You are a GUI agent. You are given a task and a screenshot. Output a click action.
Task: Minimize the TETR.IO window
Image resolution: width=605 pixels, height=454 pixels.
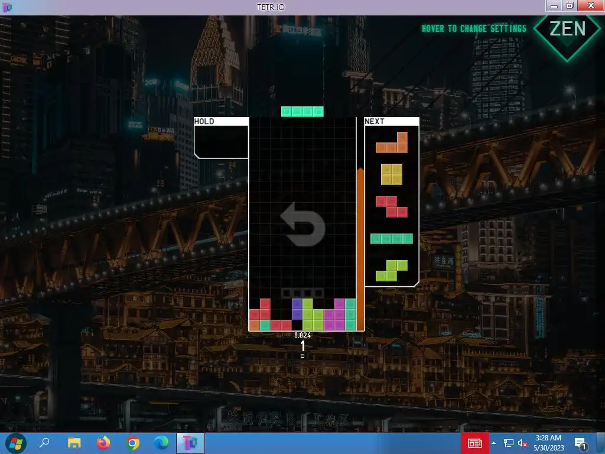point(554,5)
